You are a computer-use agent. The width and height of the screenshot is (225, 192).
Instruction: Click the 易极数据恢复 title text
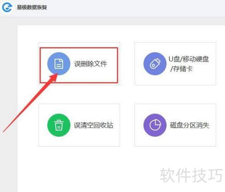pyautogui.click(x=32, y=7)
